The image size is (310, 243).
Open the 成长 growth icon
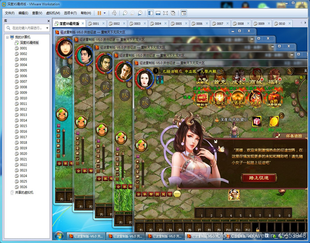[238, 77]
